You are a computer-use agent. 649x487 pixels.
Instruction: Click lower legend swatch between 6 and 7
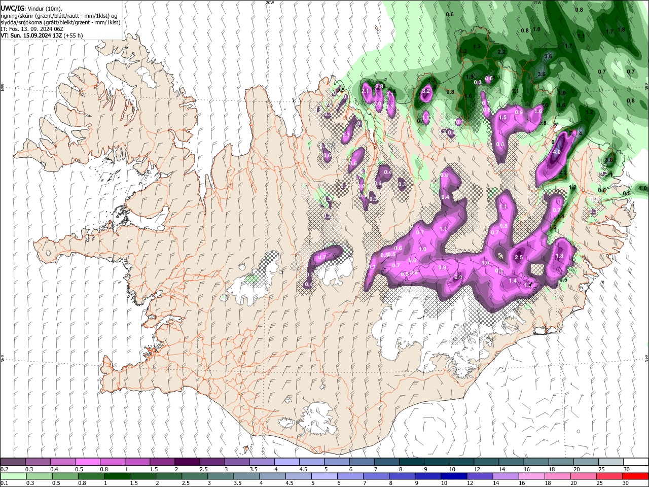click(349, 476)
